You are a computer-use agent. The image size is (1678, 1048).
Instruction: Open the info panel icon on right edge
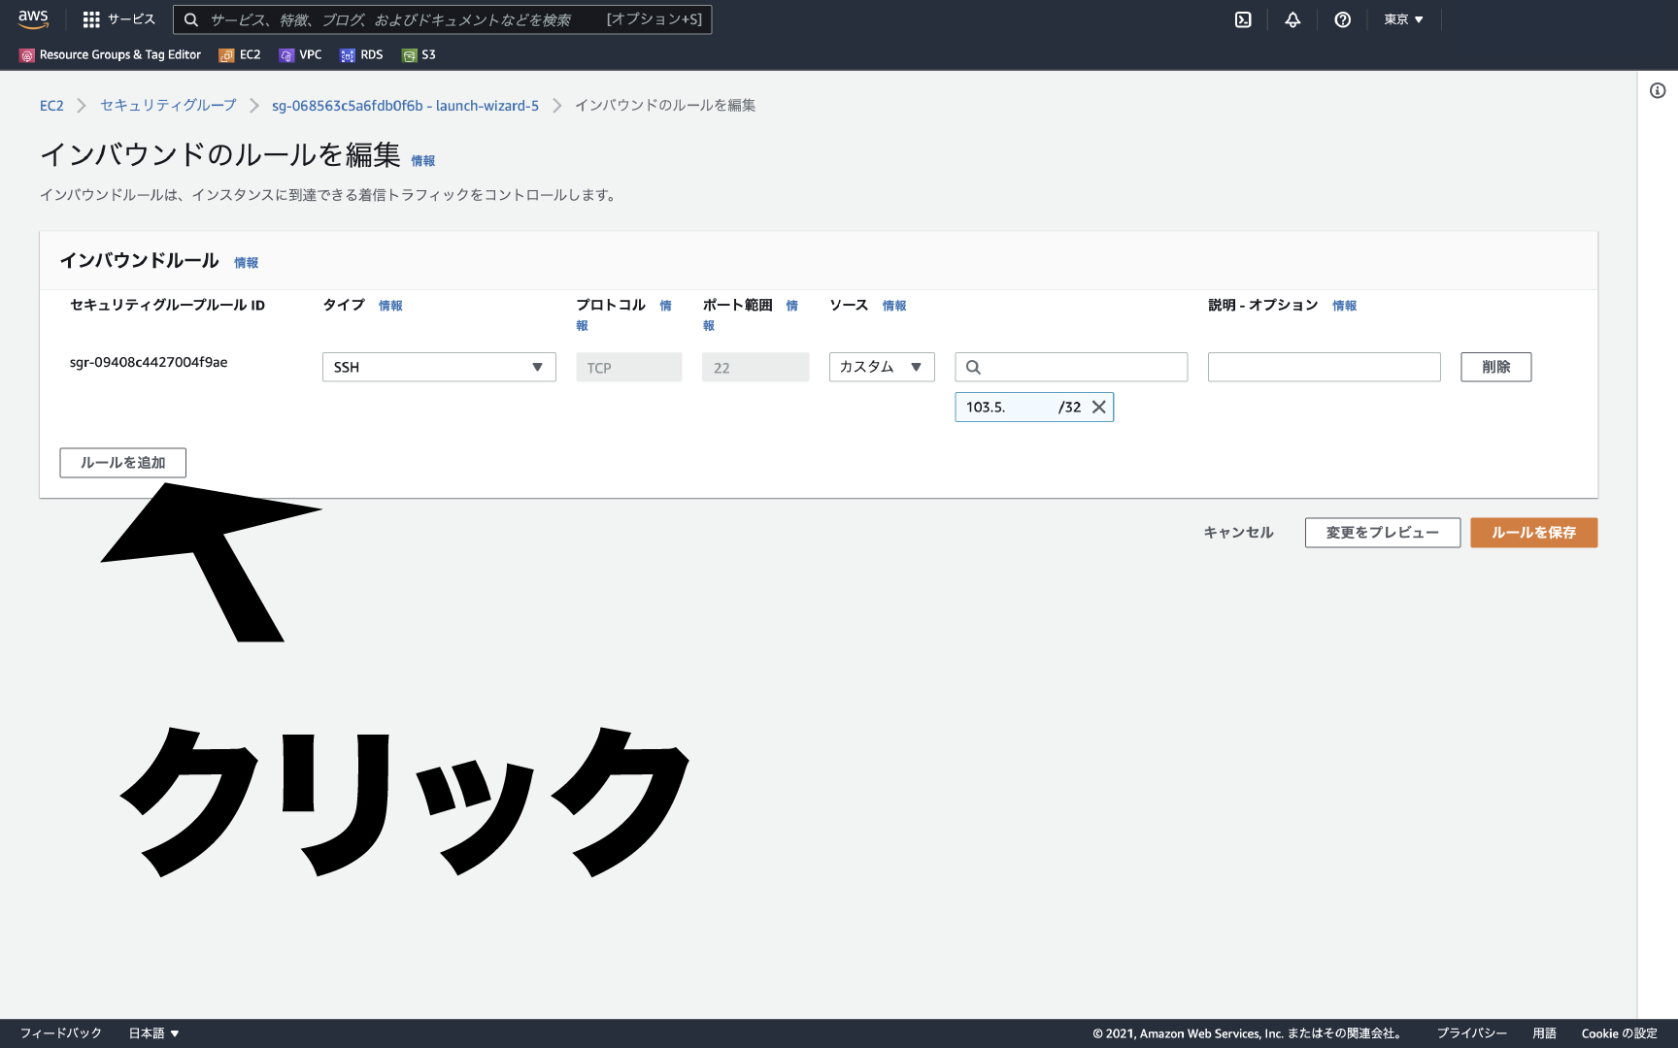coord(1658,90)
